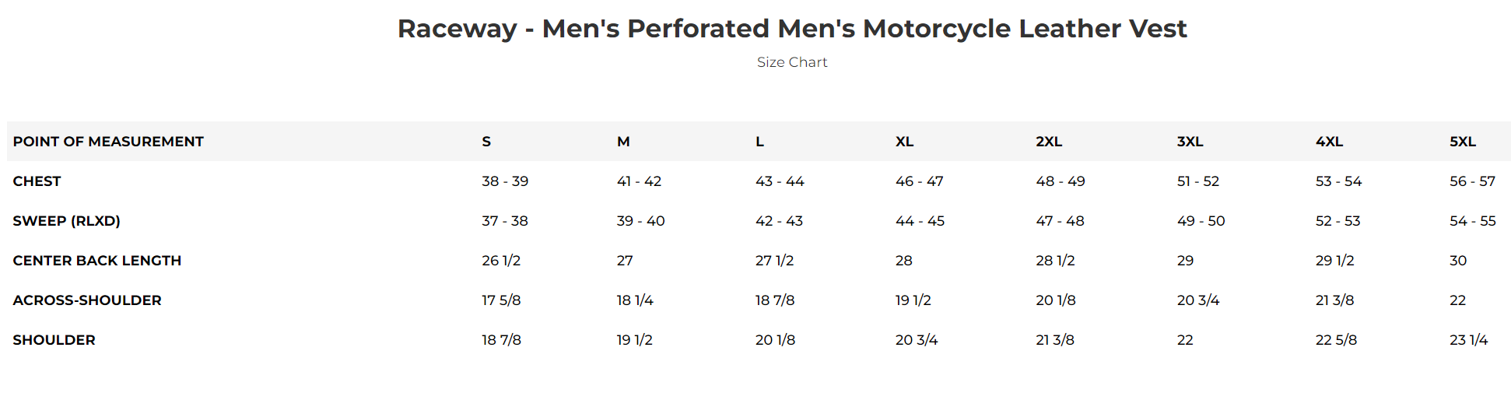Click the M size column header
The image size is (1511, 407).
tap(622, 142)
